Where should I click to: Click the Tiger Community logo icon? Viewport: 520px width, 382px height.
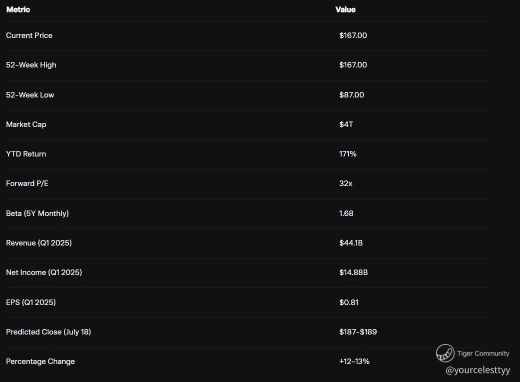pyautogui.click(x=445, y=353)
